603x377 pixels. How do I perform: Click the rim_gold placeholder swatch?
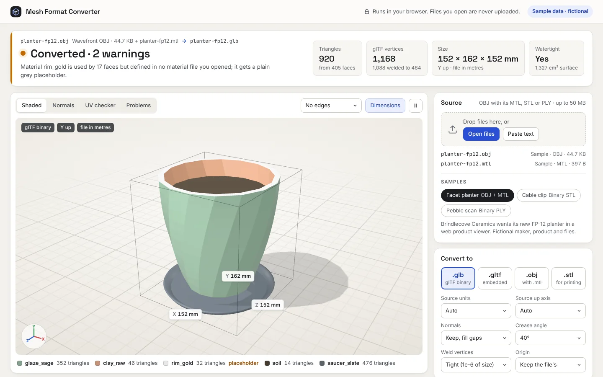(166, 363)
